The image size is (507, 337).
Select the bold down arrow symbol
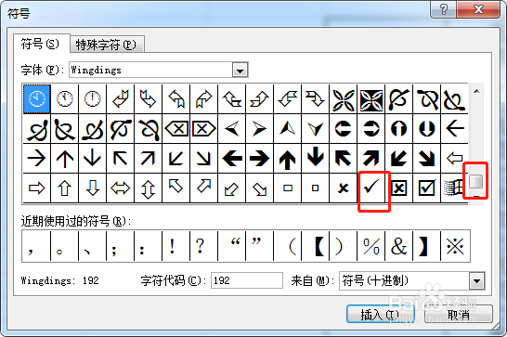coord(316,158)
